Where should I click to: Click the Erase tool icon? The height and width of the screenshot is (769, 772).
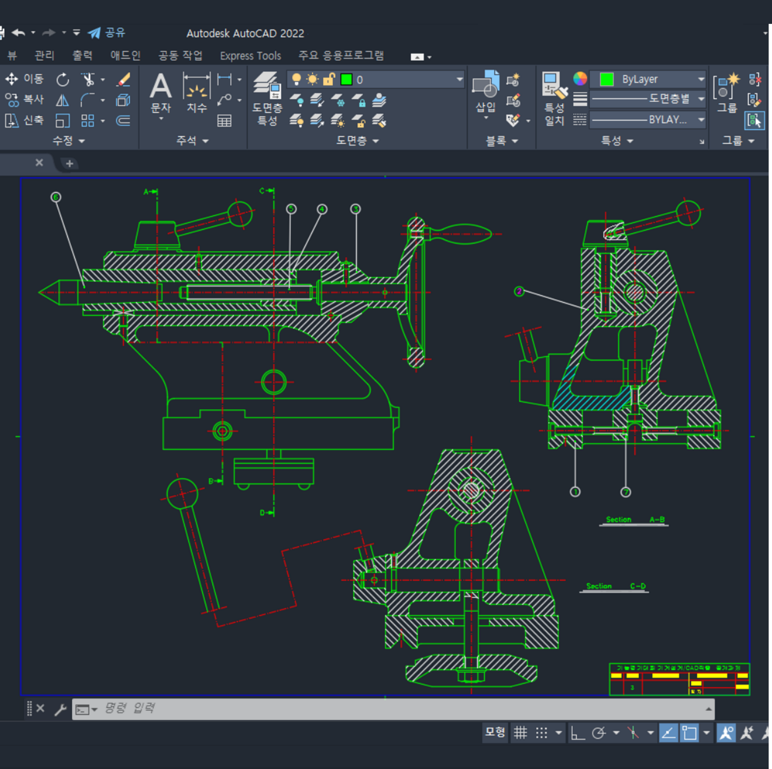click(x=123, y=79)
